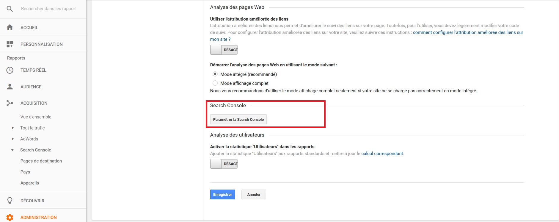The width and height of the screenshot is (559, 222).
Task: Click Paramétrer la Search Console button
Action: [238, 119]
